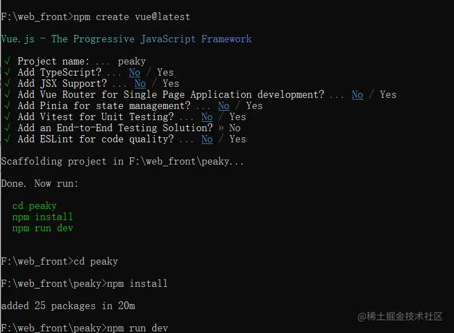Click the checkmark beside Project name

click(x=7, y=61)
